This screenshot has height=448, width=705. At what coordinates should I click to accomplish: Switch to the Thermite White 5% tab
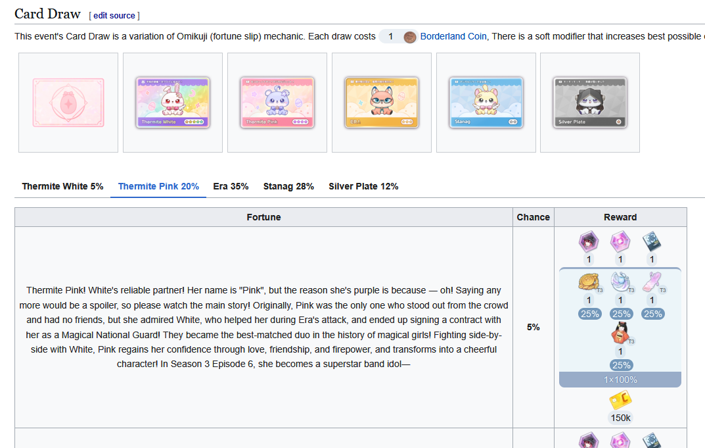[x=62, y=186]
